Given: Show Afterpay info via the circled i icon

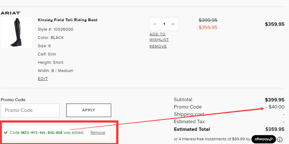Looking at the screenshot, I should click(280, 139).
